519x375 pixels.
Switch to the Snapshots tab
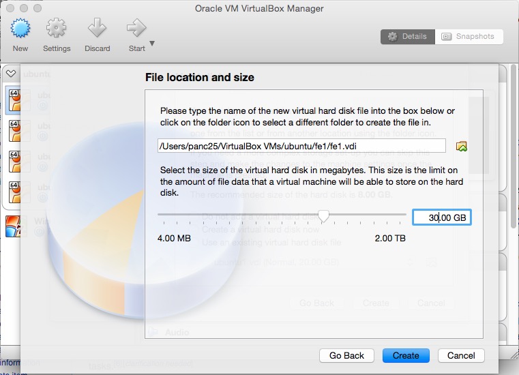coord(469,36)
